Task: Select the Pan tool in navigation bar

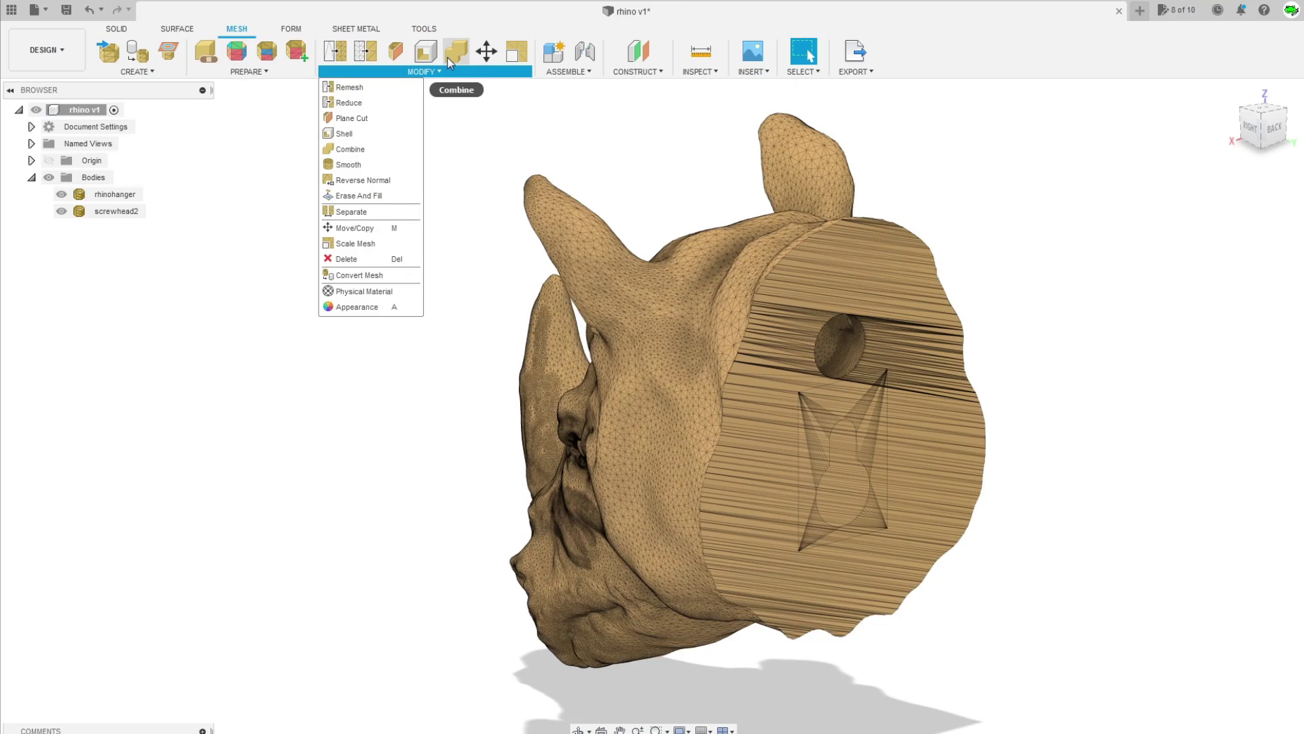Action: pos(619,731)
